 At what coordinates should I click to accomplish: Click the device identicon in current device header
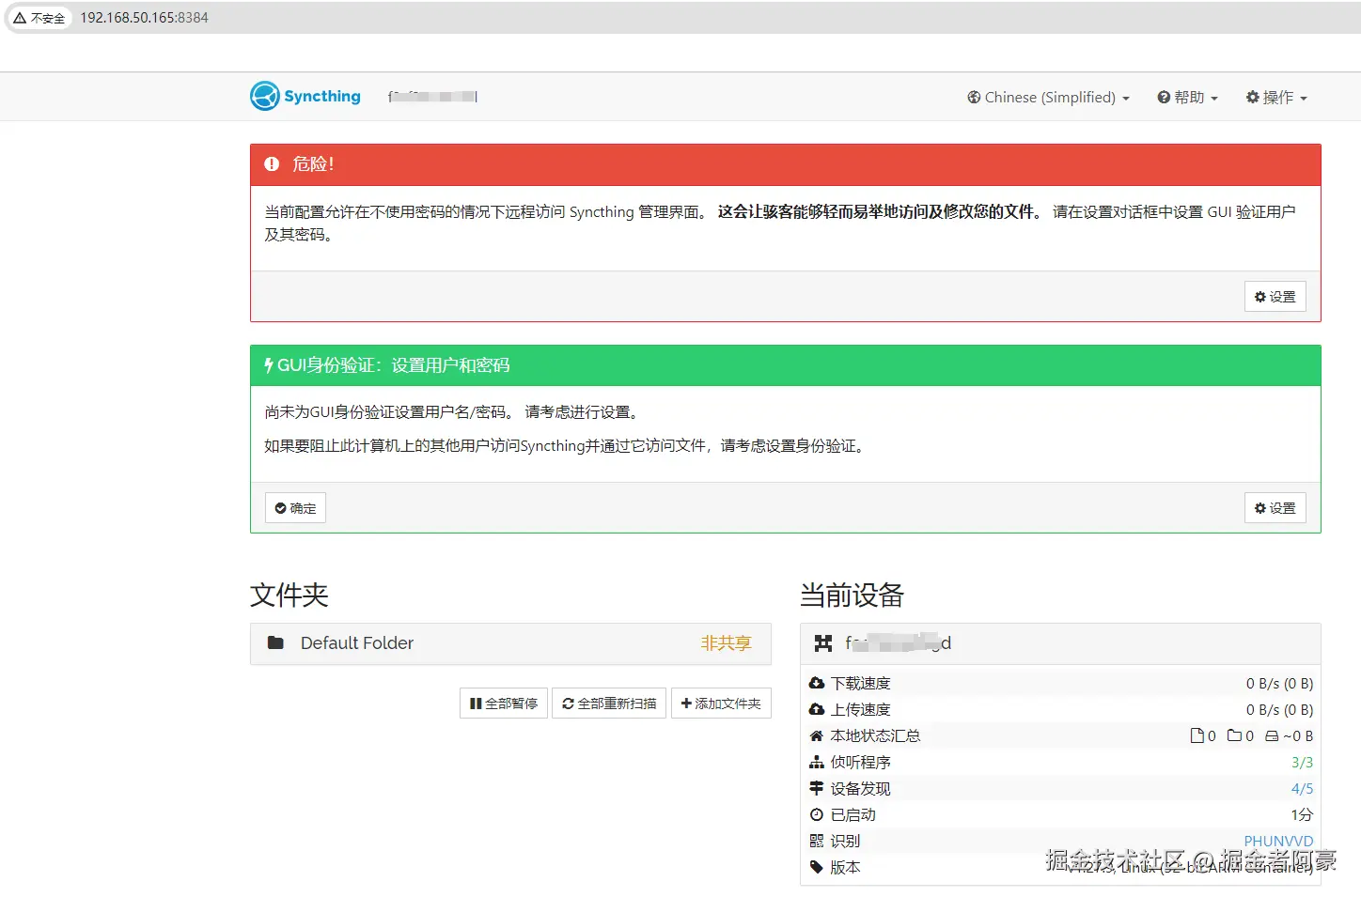coord(823,643)
